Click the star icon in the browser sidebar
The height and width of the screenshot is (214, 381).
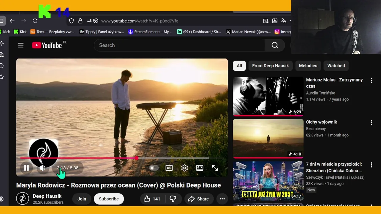click(x=1, y=77)
